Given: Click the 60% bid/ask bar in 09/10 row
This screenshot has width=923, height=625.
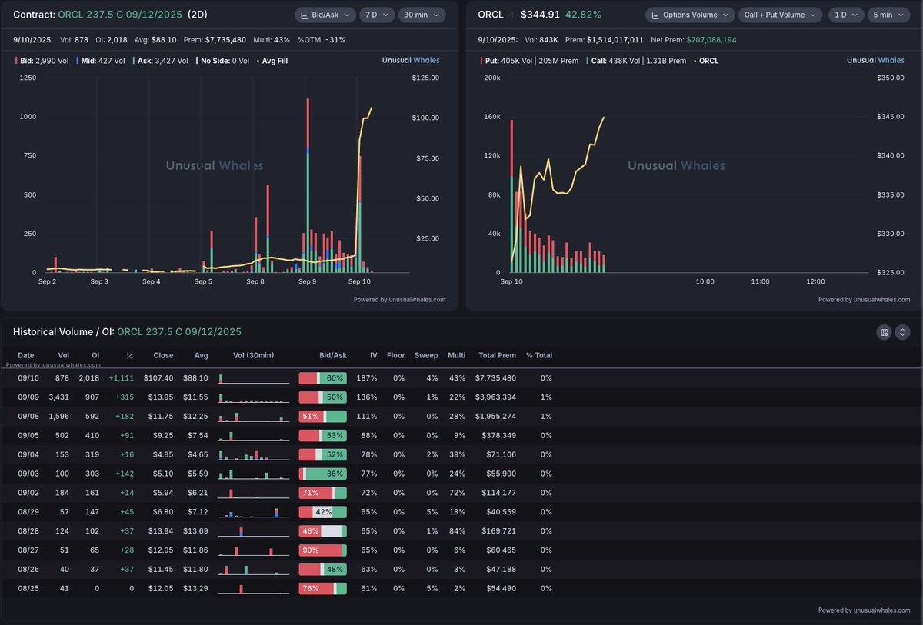Looking at the screenshot, I should coord(323,378).
